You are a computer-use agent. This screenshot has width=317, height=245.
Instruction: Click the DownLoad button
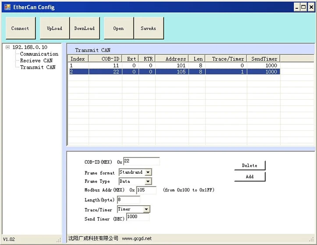click(85, 28)
